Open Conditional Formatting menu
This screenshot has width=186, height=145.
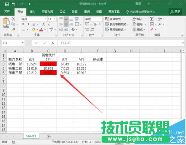click(114, 19)
